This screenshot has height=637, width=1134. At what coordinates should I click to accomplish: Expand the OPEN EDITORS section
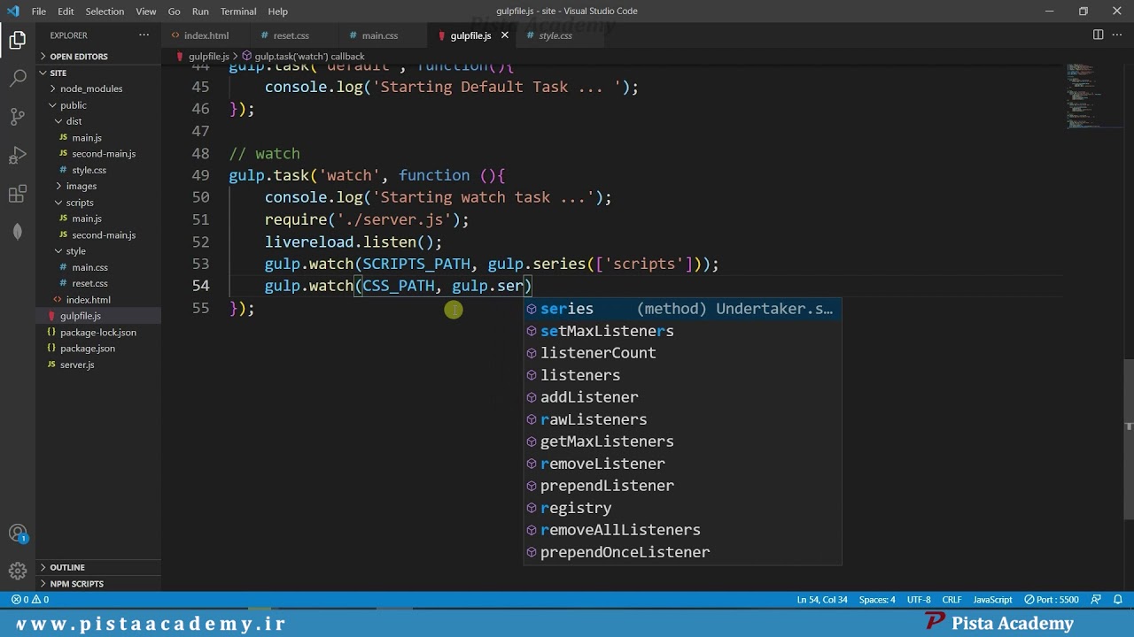coord(98,56)
